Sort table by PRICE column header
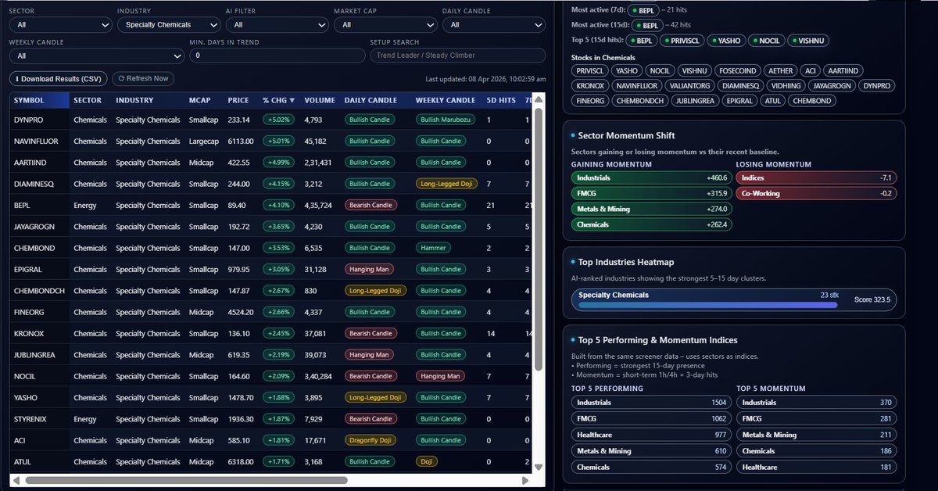Image resolution: width=938 pixels, height=491 pixels. [x=238, y=100]
